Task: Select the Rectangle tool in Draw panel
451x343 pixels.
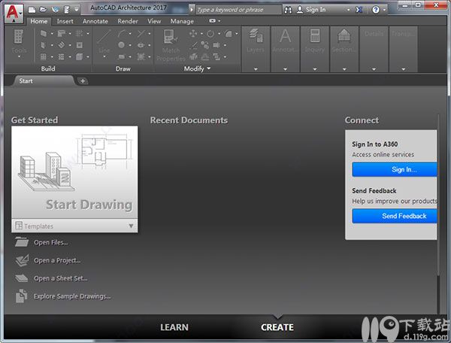Action: pos(121,56)
